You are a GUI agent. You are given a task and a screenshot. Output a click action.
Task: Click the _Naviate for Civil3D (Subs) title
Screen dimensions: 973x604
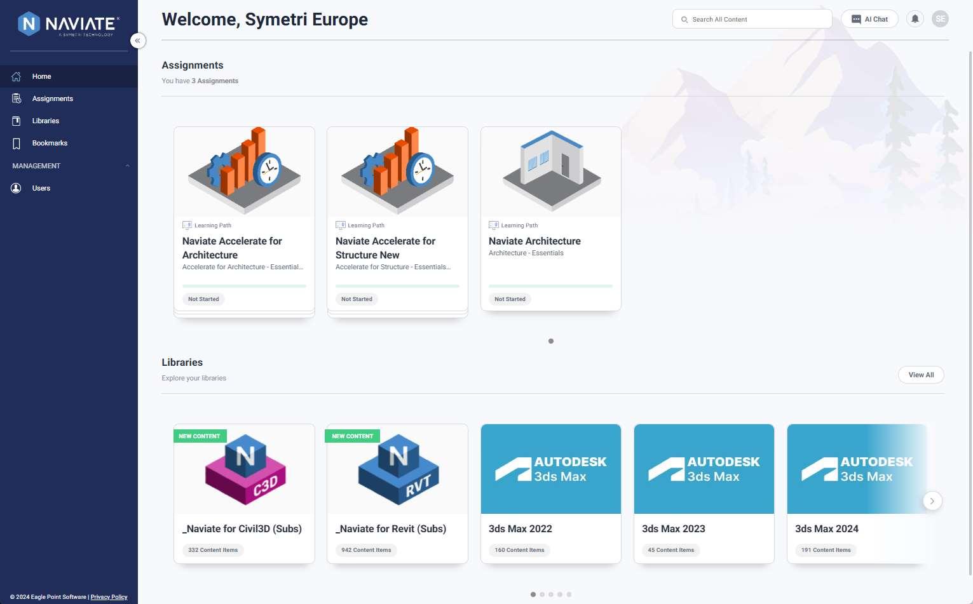242,529
